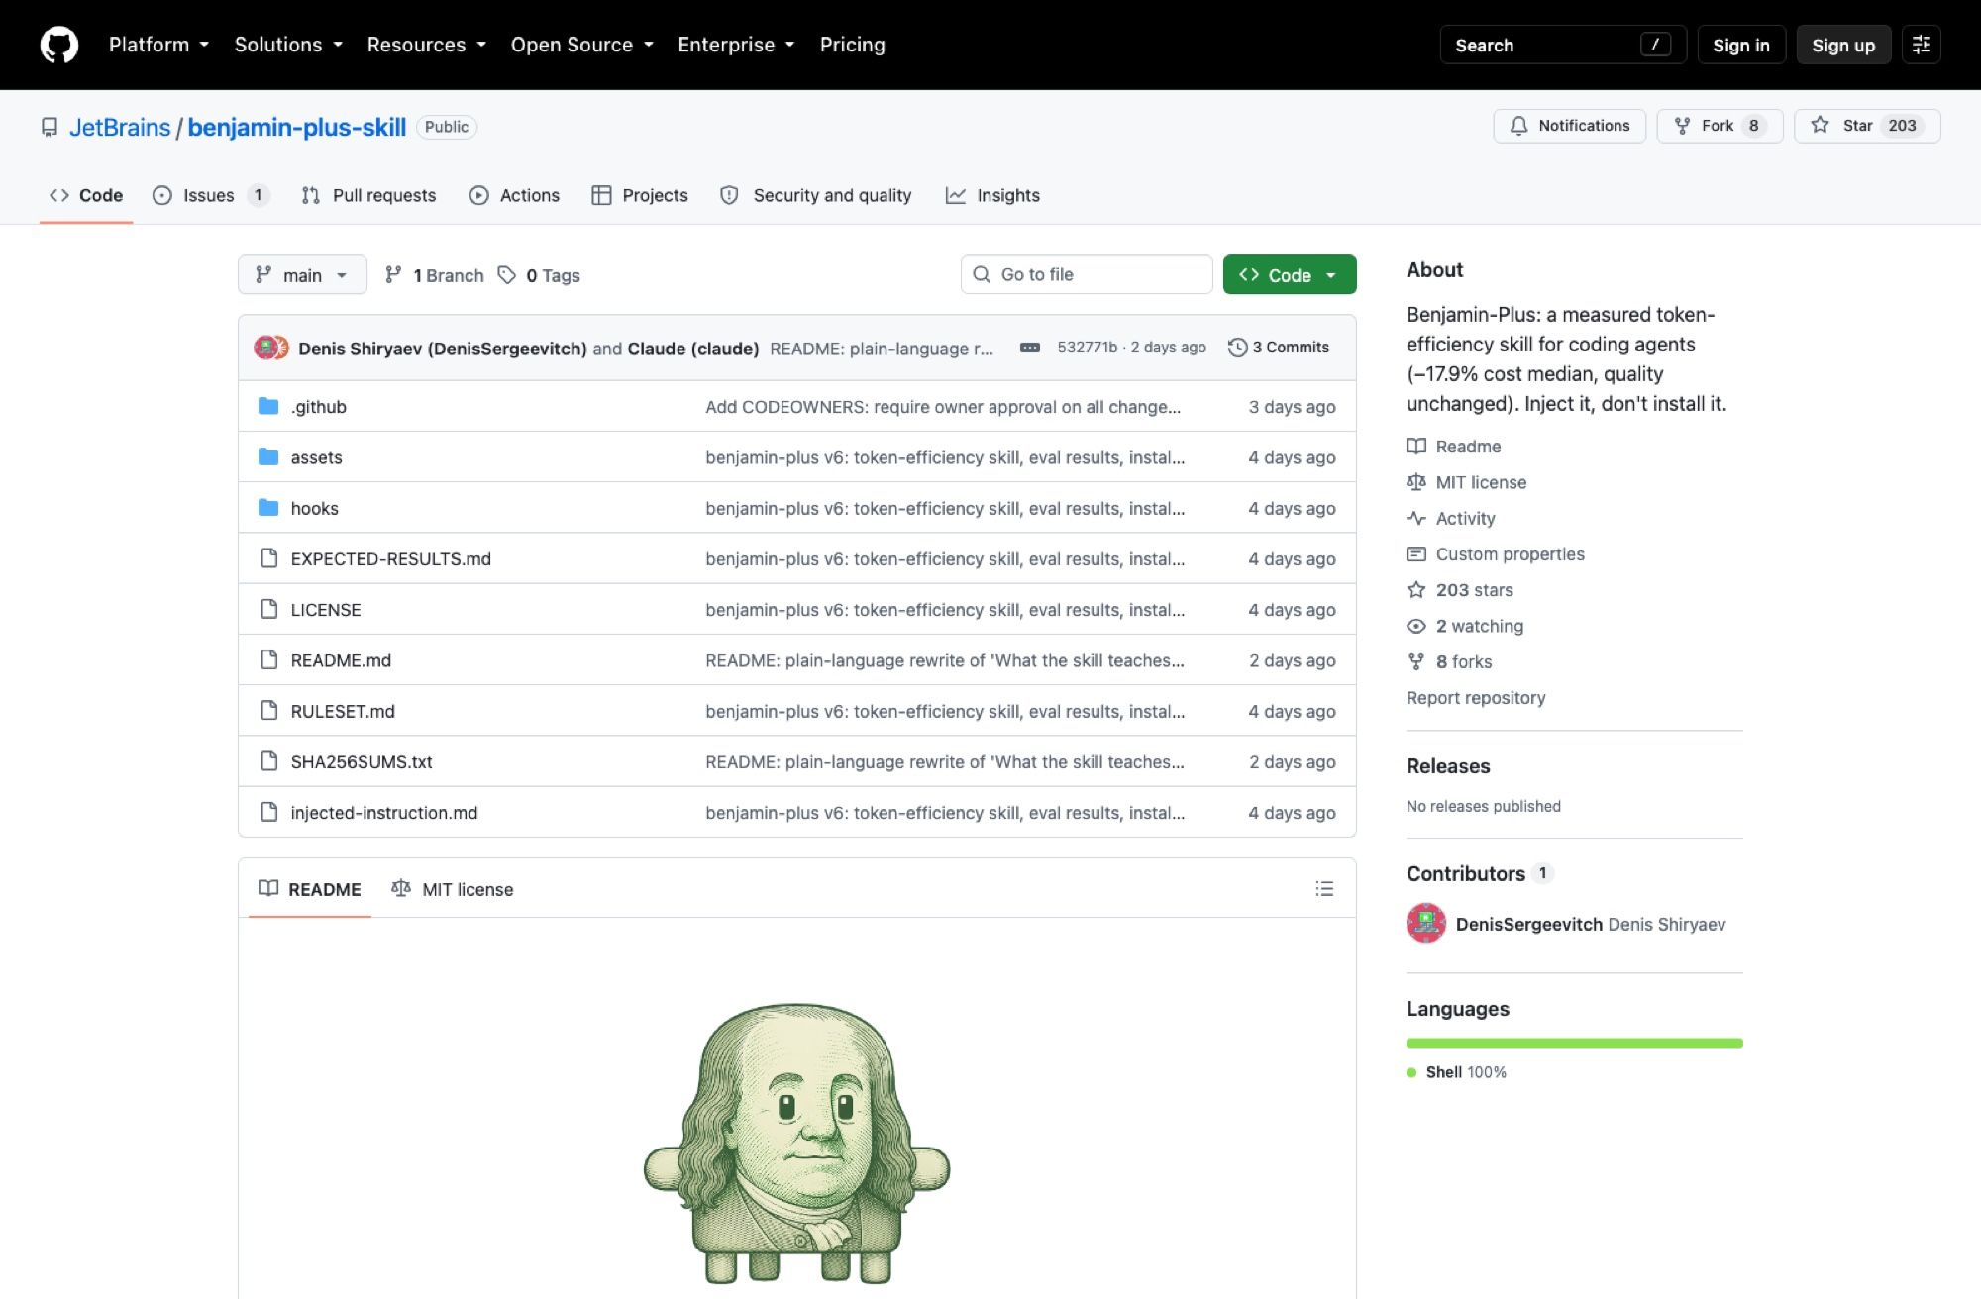The image size is (1981, 1299).
Task: Click the commit author avatar icons
Action: tap(271, 348)
